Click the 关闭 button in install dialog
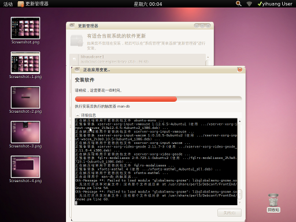The width and height of the screenshot is (296, 222). point(230,213)
